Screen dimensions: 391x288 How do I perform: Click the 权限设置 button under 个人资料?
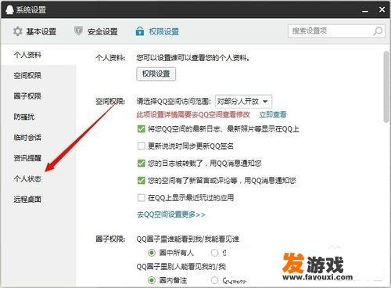[x=156, y=74]
